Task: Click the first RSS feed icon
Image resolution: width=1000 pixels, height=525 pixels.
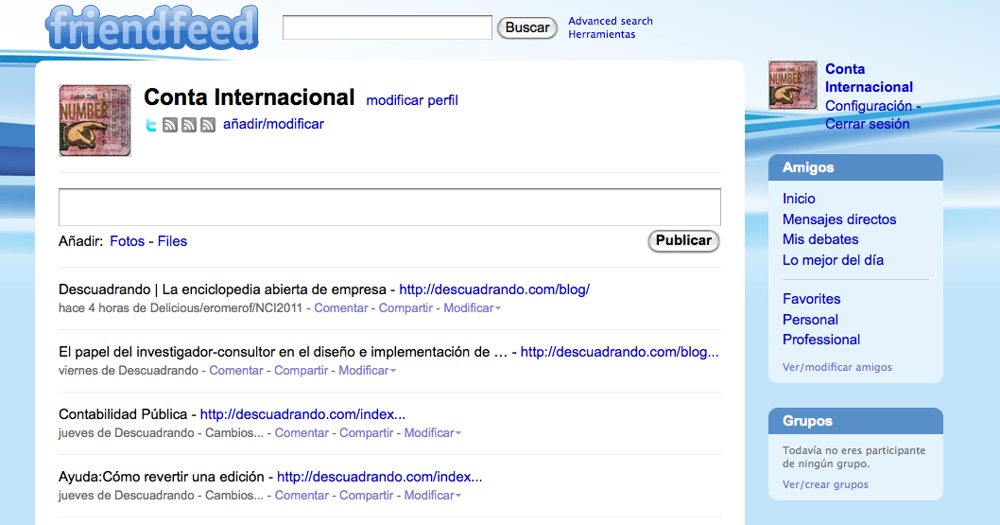Action: [x=169, y=125]
